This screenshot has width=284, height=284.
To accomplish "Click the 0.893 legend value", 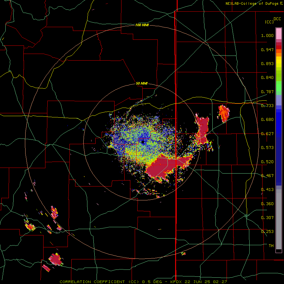I will (267, 63).
